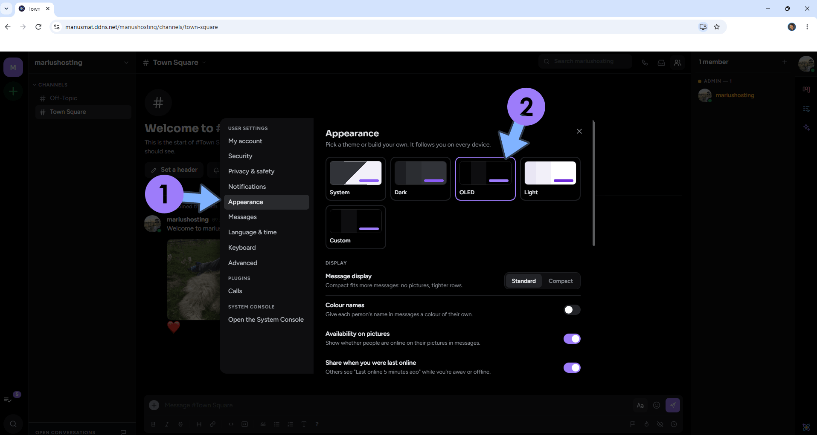The width and height of the screenshot is (817, 435).
Task: Select the Light theme card
Action: click(x=550, y=179)
